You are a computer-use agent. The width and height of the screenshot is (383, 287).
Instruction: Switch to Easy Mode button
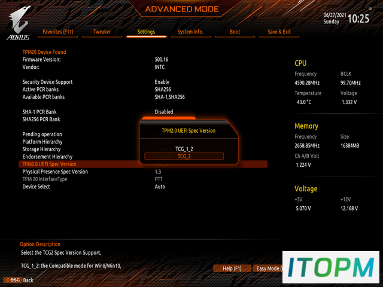point(268,268)
